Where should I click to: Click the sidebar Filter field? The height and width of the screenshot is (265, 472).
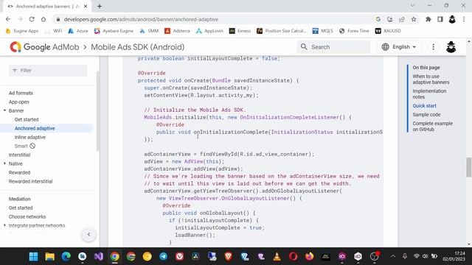48,71
